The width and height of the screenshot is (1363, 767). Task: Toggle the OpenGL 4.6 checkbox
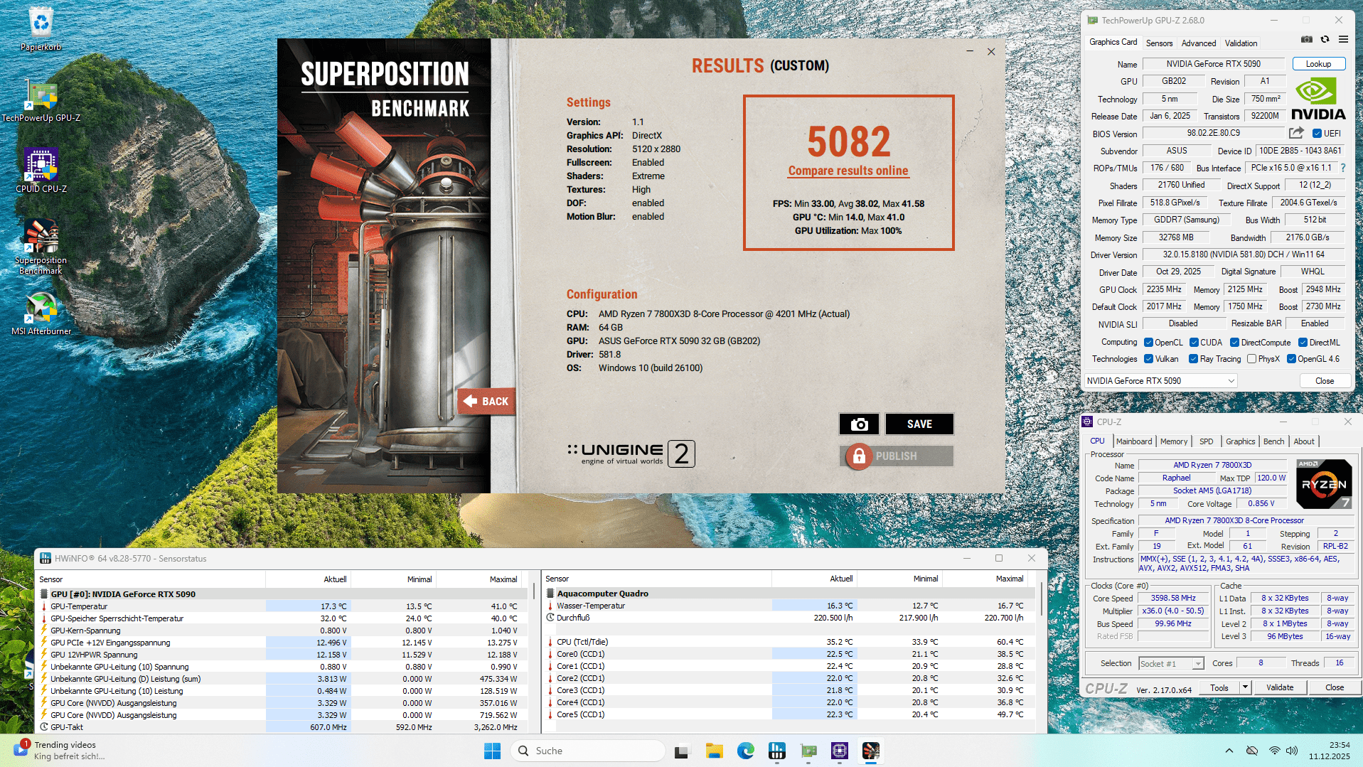1291,359
